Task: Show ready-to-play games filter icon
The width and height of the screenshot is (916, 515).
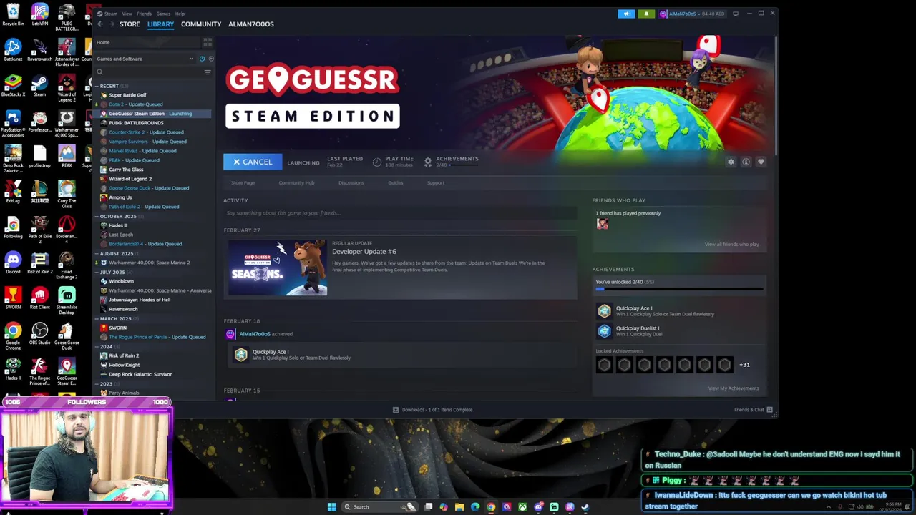Action: coord(210,59)
